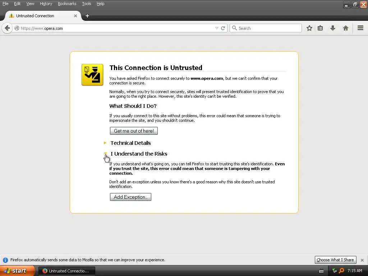Screen dimensions: 368x276
Task: Click the Firefox taskbar window button
Action: (x=66, y=271)
